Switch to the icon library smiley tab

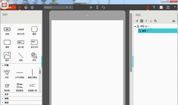[x=26, y=7]
